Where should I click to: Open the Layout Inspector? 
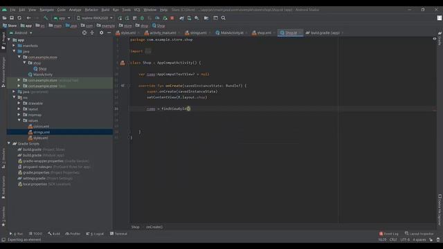419,234
